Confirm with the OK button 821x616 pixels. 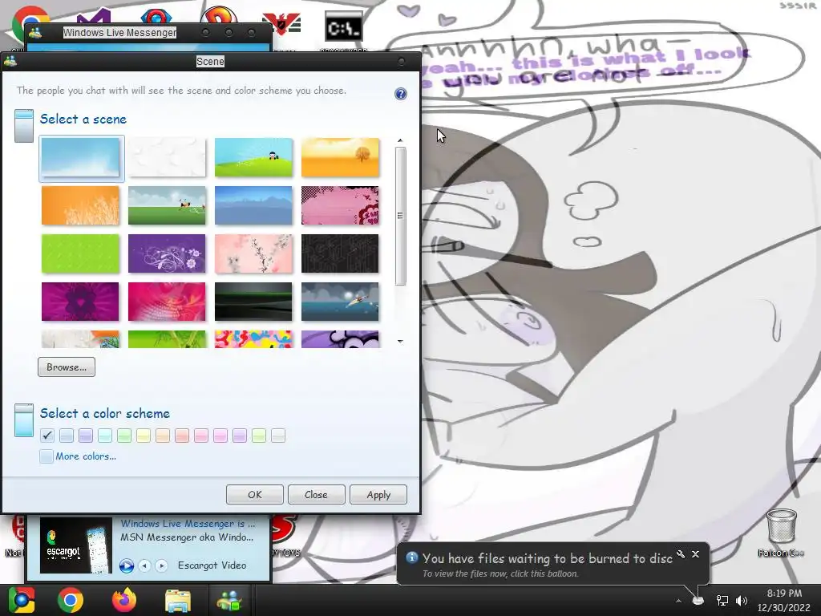255,494
